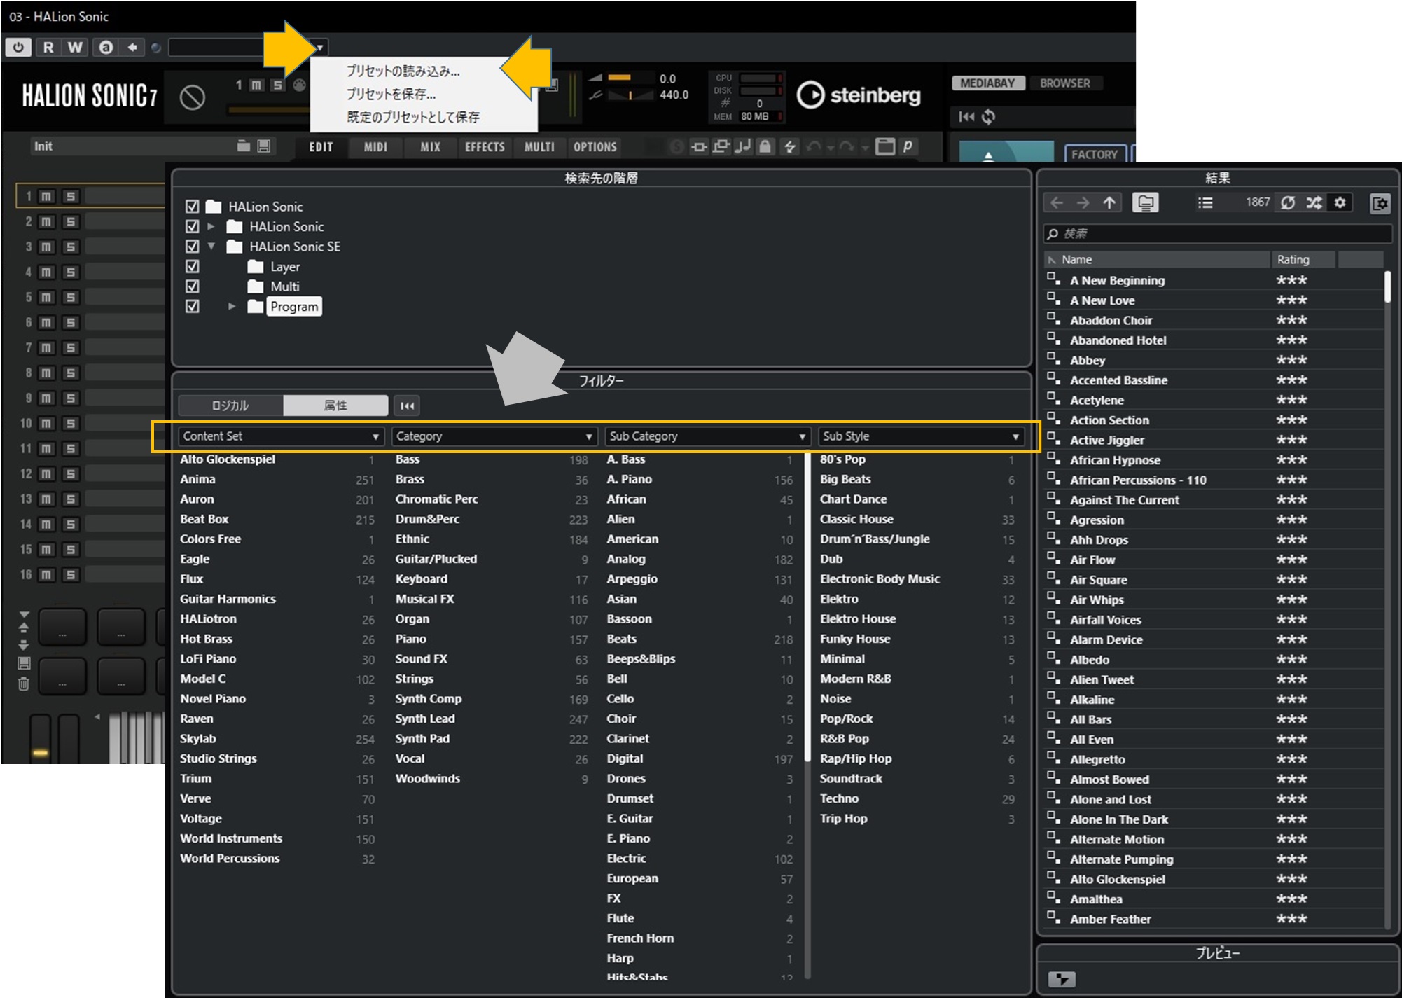Collapse the HALion Sonic SE folder
1402x998 pixels.
211,247
